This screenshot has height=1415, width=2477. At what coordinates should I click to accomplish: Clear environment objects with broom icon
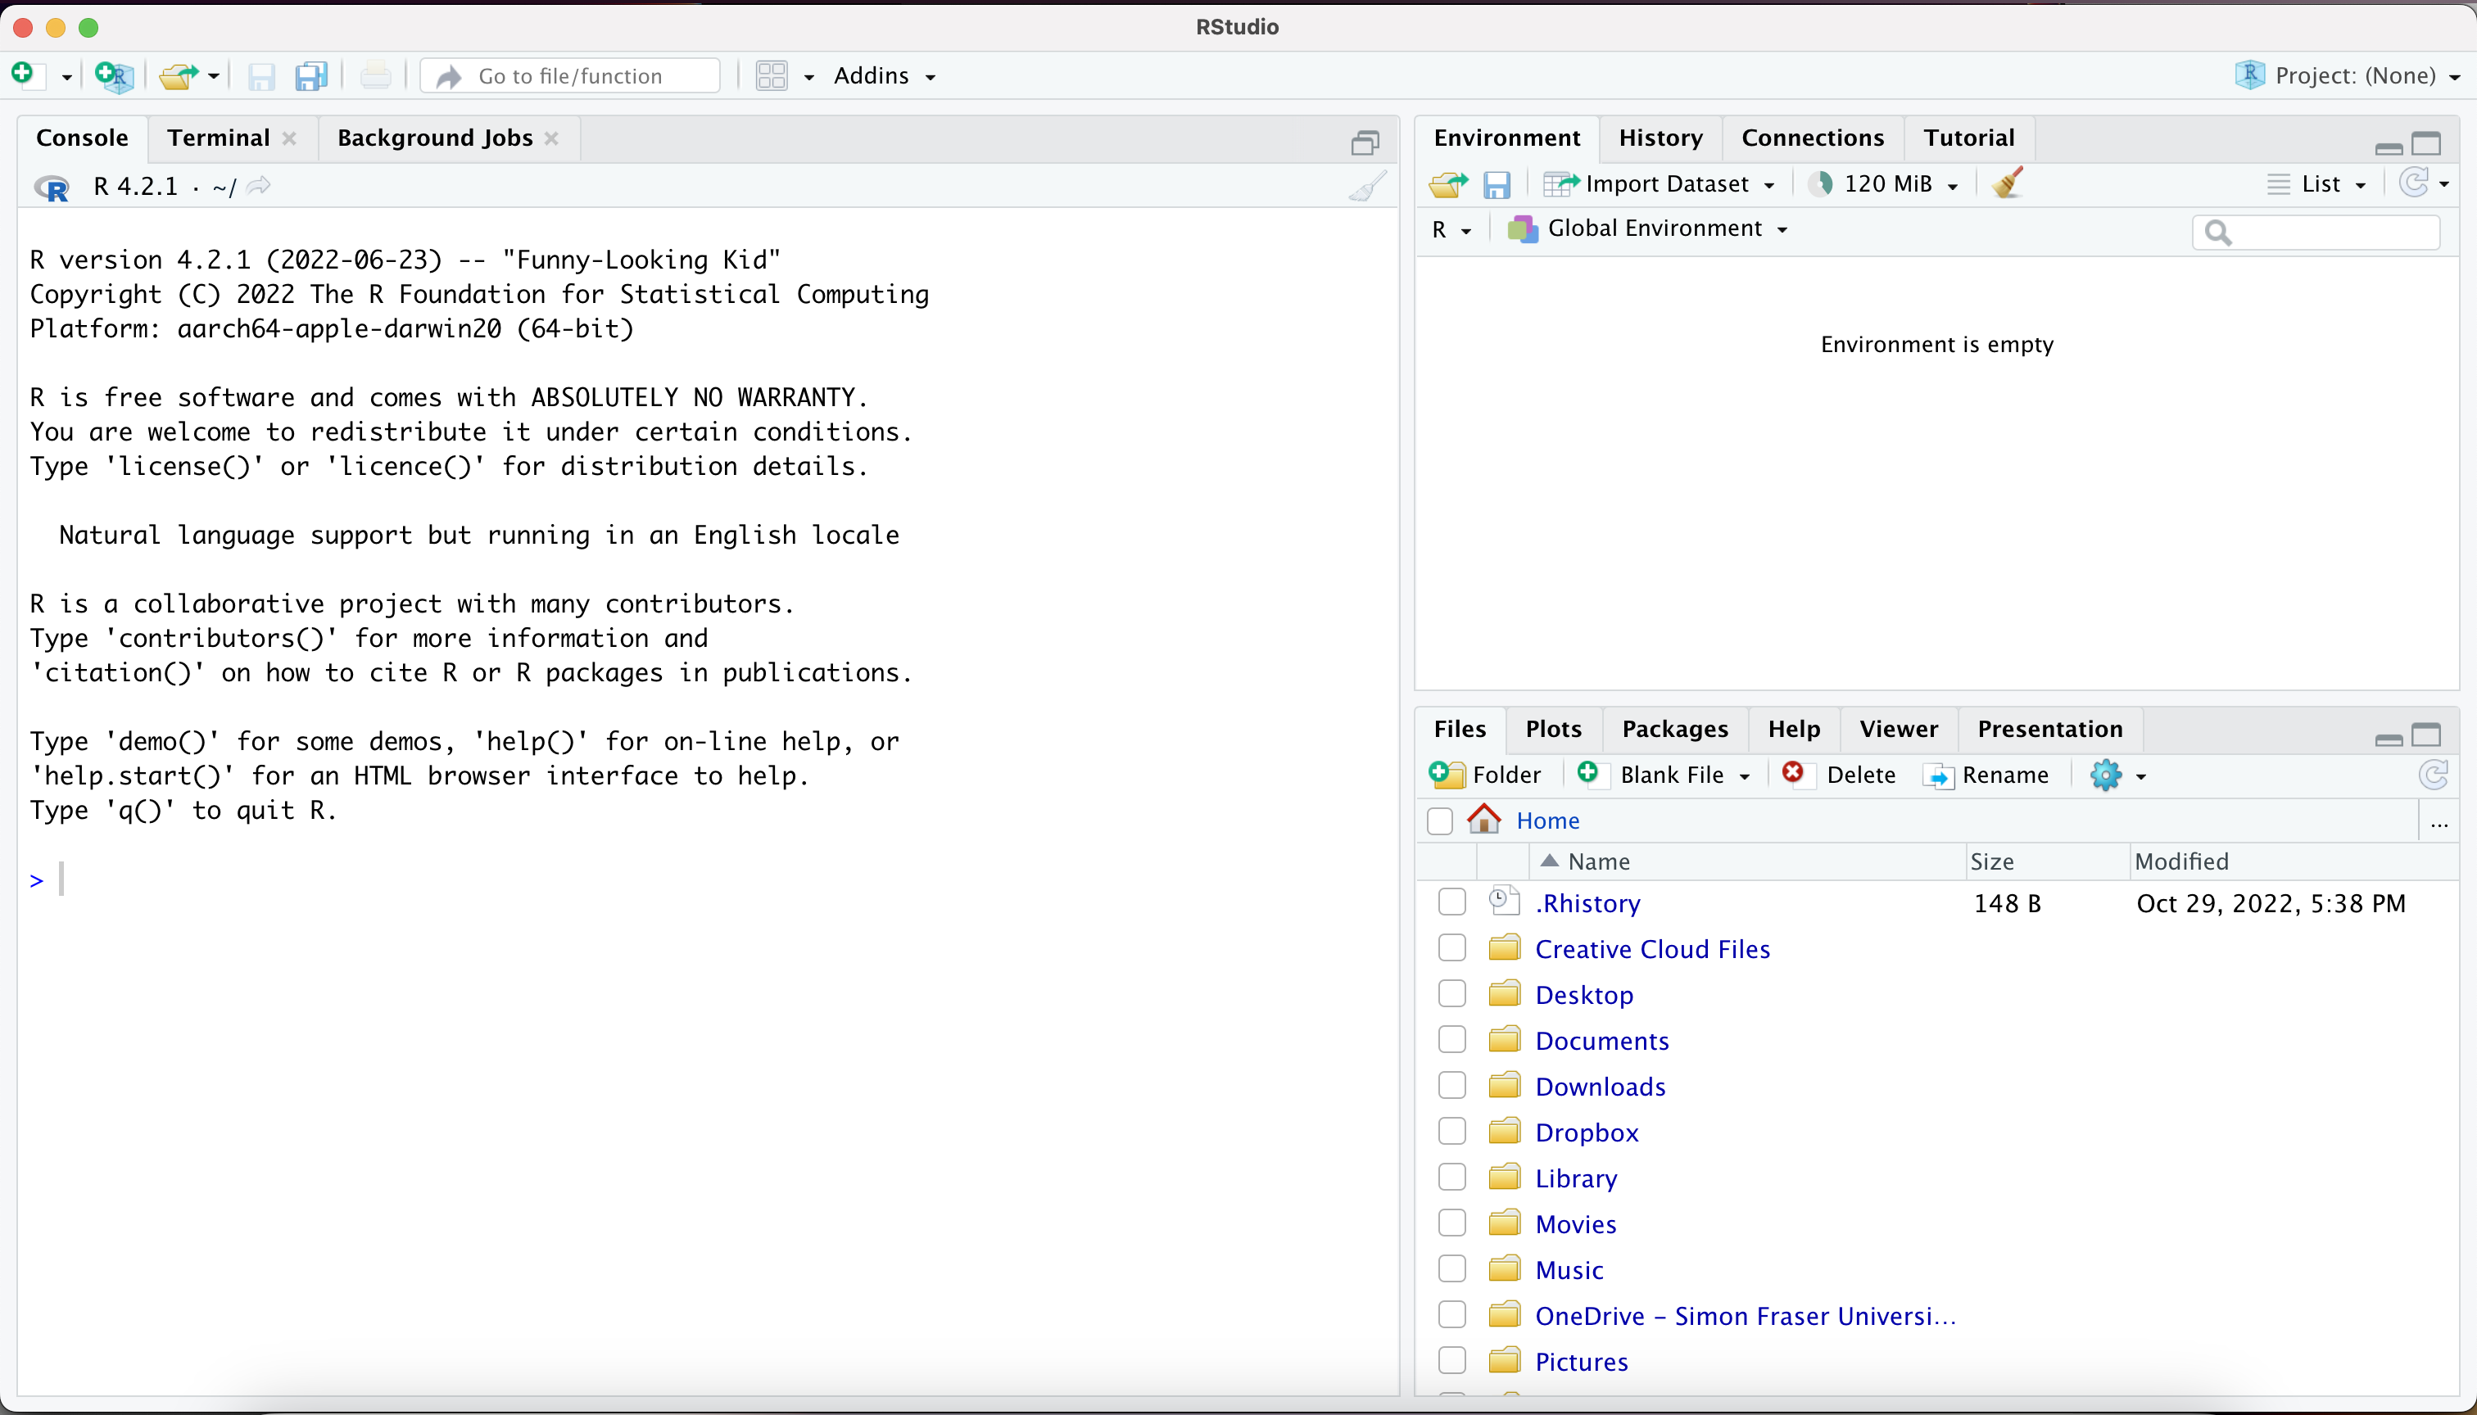click(2008, 183)
